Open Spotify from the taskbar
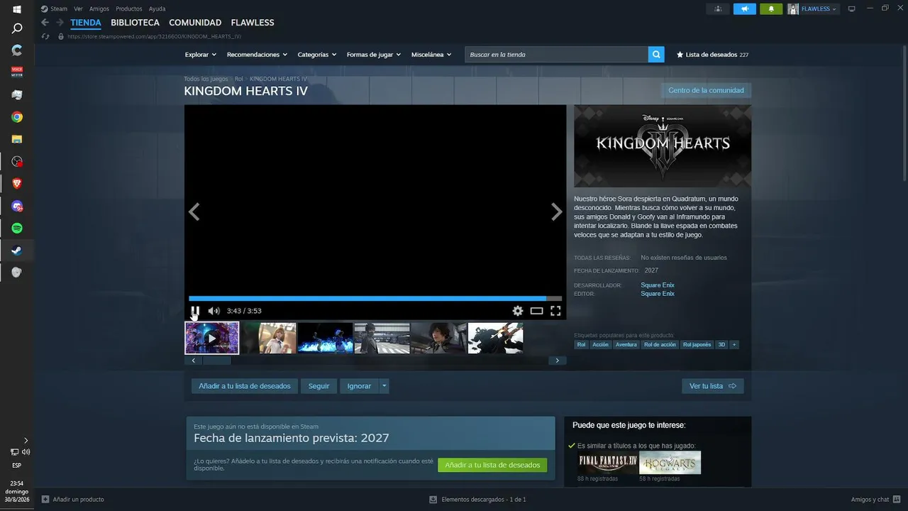The image size is (908, 511). [17, 228]
